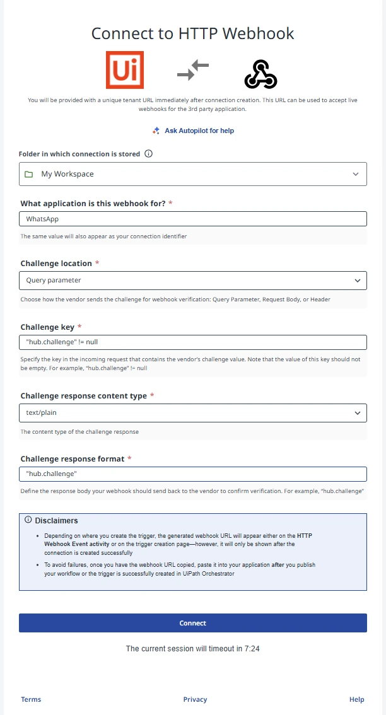Image resolution: width=386 pixels, height=715 pixels.
Task: Click the folder dropdown chevron arrow
Action: 356,174
